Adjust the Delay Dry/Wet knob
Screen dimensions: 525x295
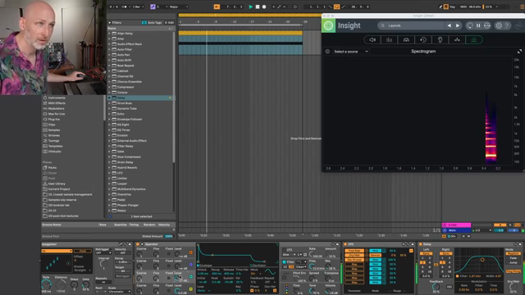pyautogui.click(x=513, y=288)
